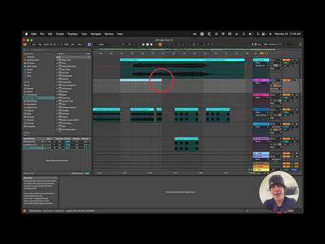The height and width of the screenshot is (244, 325).
Task: Click the orange icon in bottom status bar
Action: (x=24, y=211)
